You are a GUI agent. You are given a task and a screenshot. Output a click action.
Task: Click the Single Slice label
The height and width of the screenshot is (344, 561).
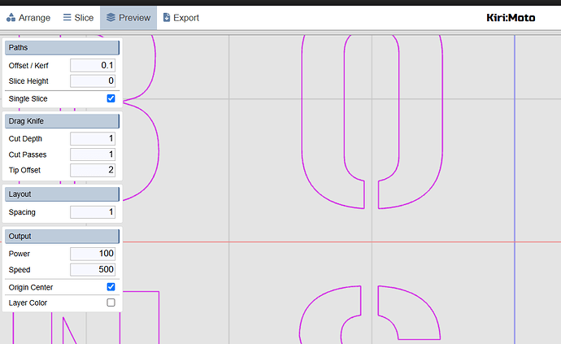pyautogui.click(x=28, y=98)
